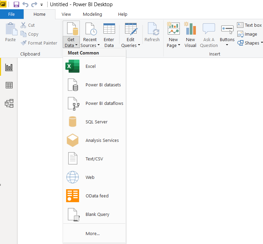Choose OData feed data source

click(94, 196)
